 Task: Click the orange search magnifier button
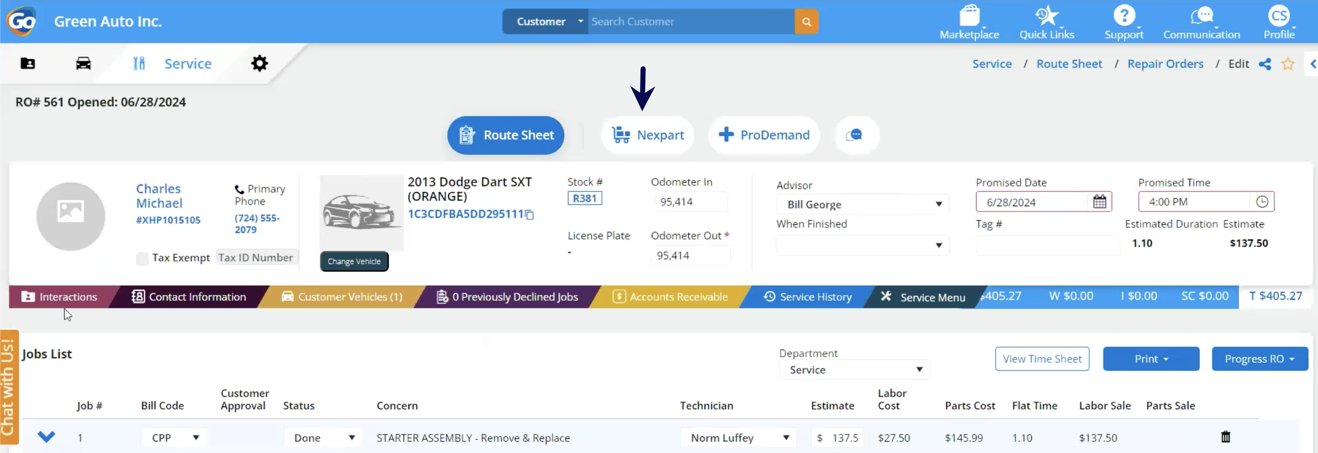coord(806,22)
